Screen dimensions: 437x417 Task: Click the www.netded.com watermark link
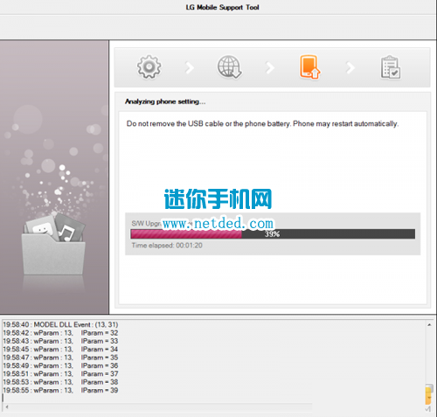(x=218, y=224)
